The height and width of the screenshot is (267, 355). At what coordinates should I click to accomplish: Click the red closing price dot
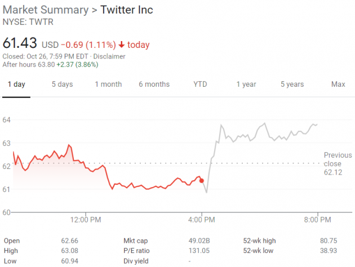pos(202,180)
